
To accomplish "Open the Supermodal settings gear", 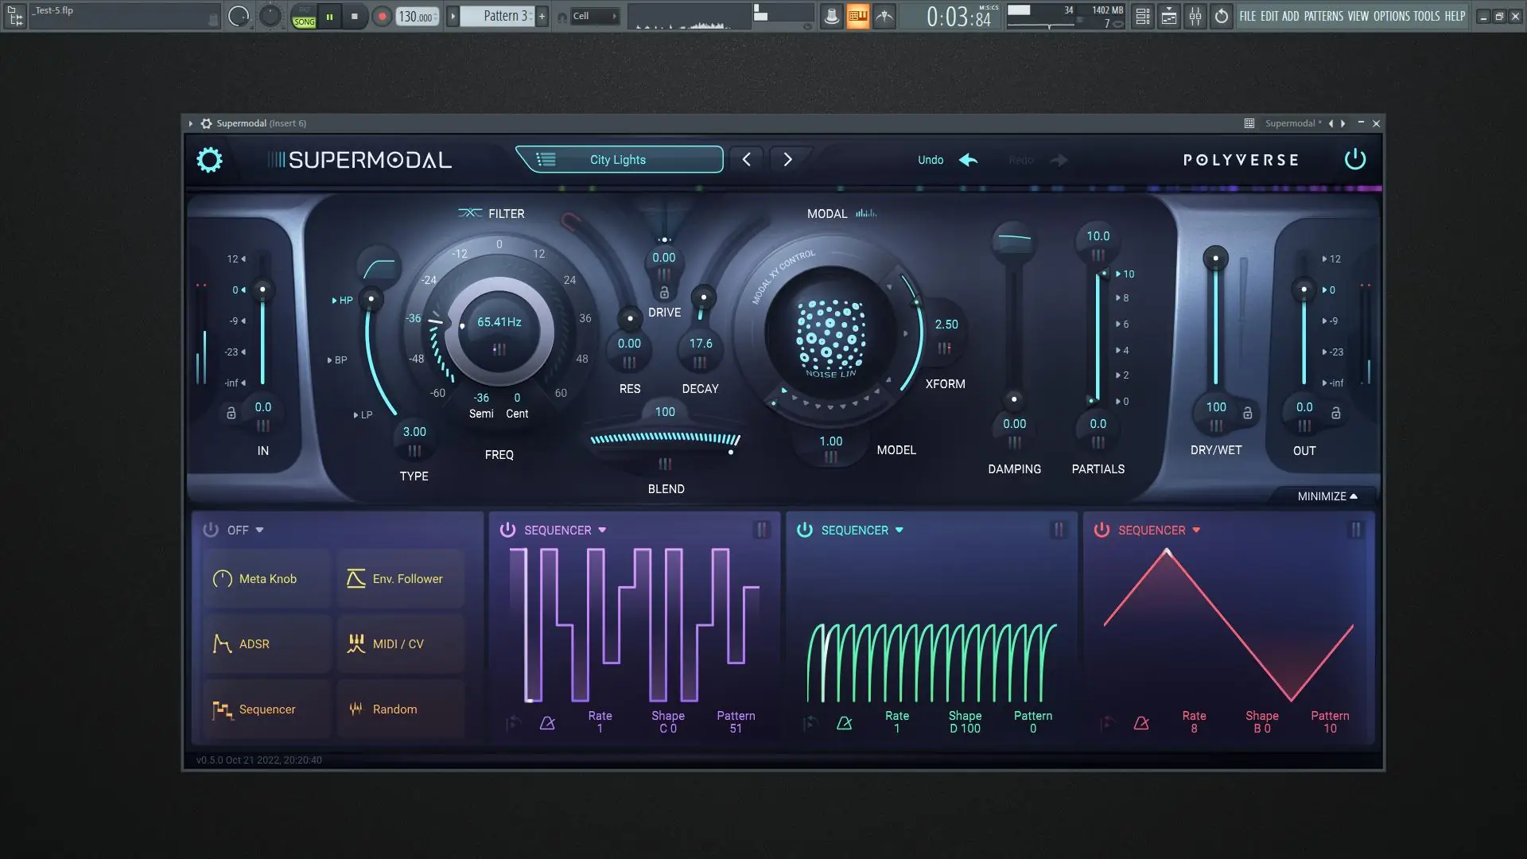I will pyautogui.click(x=209, y=160).
